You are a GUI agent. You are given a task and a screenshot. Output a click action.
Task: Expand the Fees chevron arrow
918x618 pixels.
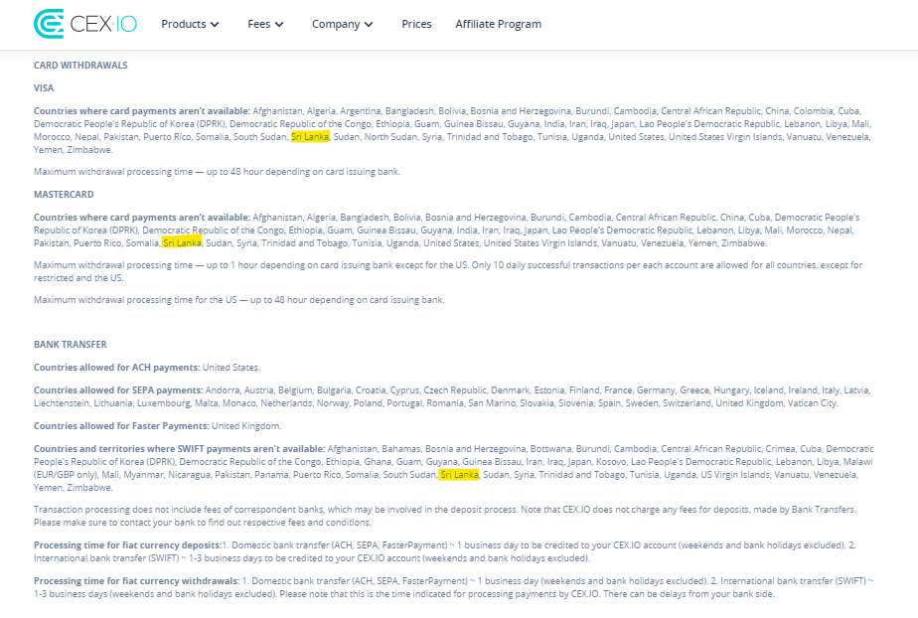(x=279, y=25)
